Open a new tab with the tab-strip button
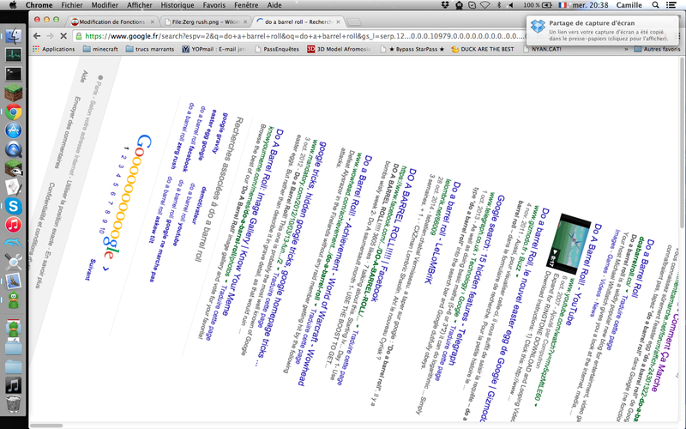 (x=354, y=21)
